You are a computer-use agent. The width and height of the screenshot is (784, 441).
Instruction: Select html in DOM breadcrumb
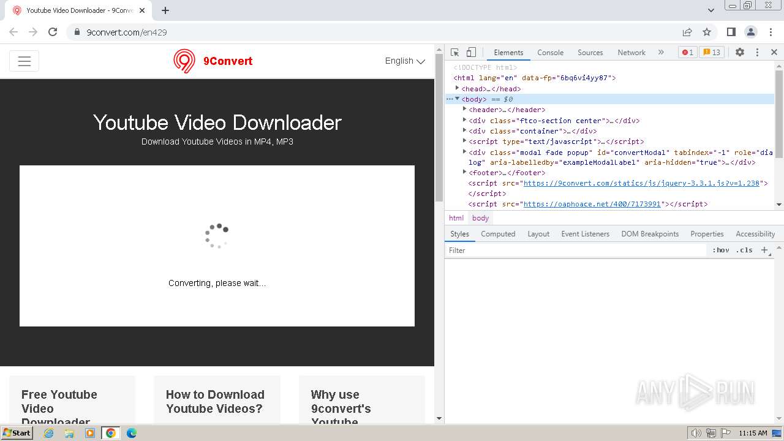pos(456,218)
